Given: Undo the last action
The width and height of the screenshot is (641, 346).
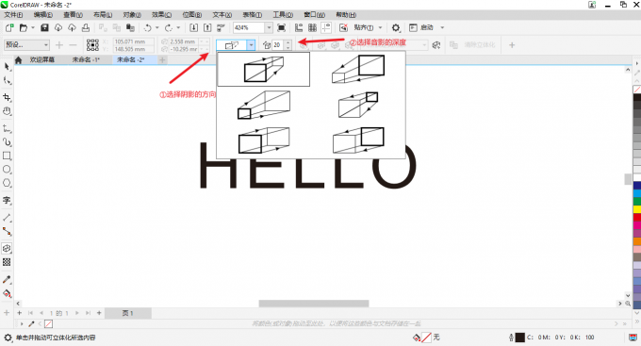Looking at the screenshot, I should coord(148,27).
